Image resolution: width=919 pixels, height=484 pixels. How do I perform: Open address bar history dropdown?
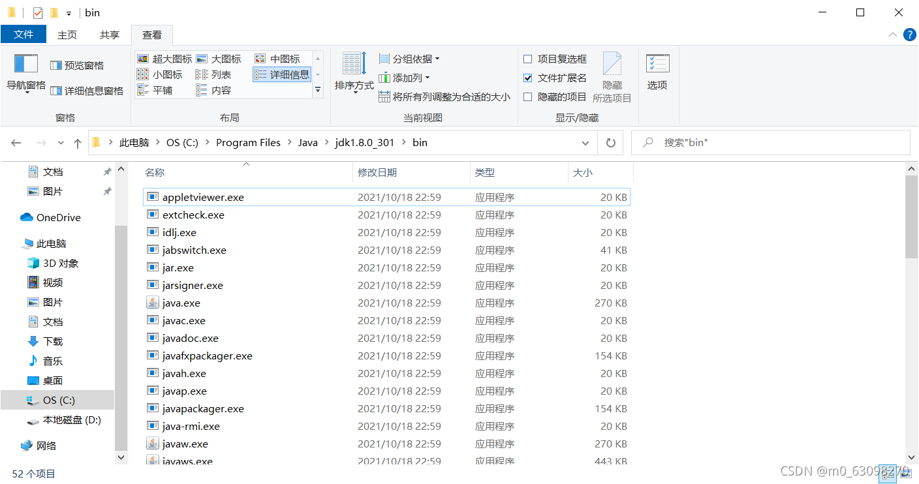[x=585, y=143]
